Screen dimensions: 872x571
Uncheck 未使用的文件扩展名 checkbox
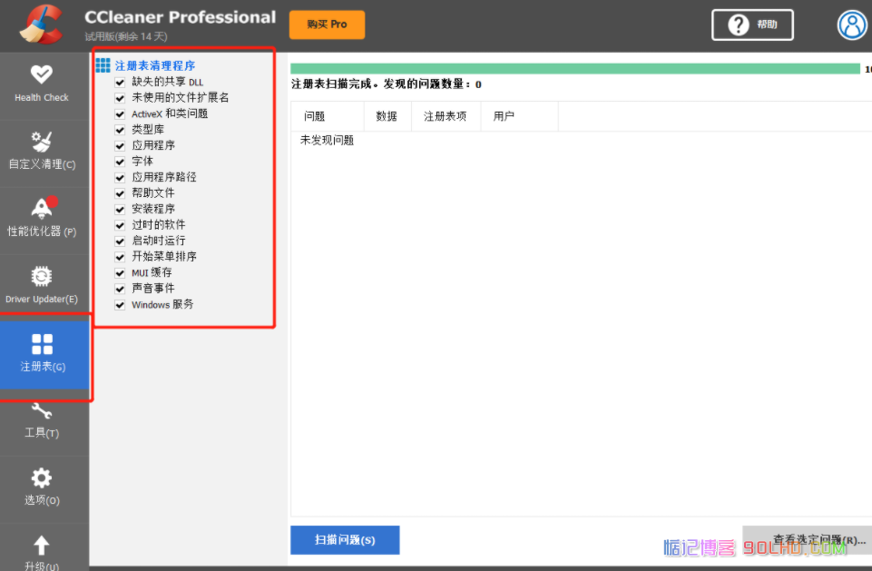[120, 98]
